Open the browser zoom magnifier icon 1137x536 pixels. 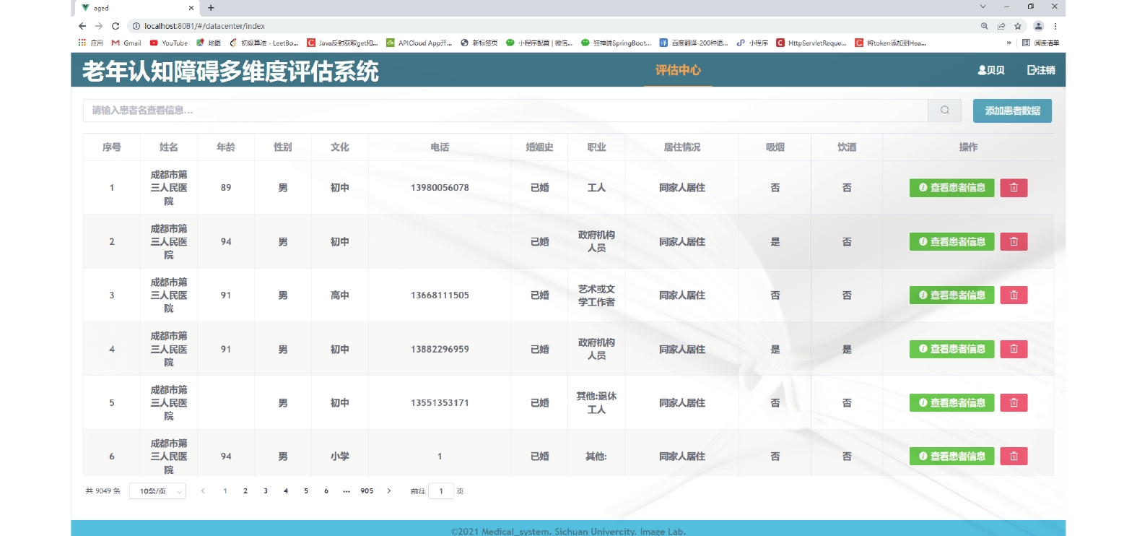tap(984, 26)
